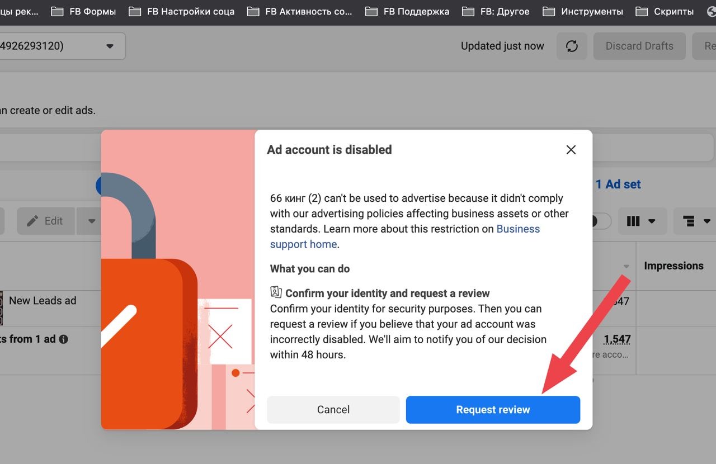Open the FB Формы bookmark folder

point(83,11)
